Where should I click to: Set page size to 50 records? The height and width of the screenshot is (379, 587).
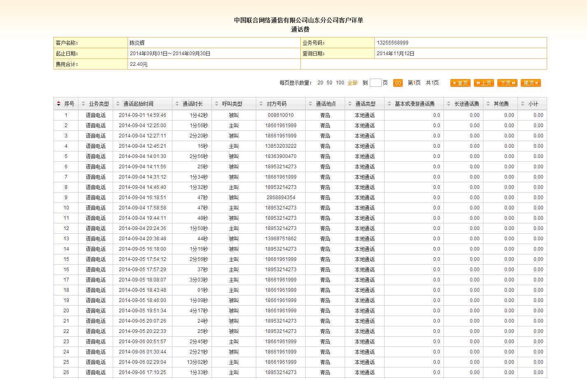coord(329,83)
